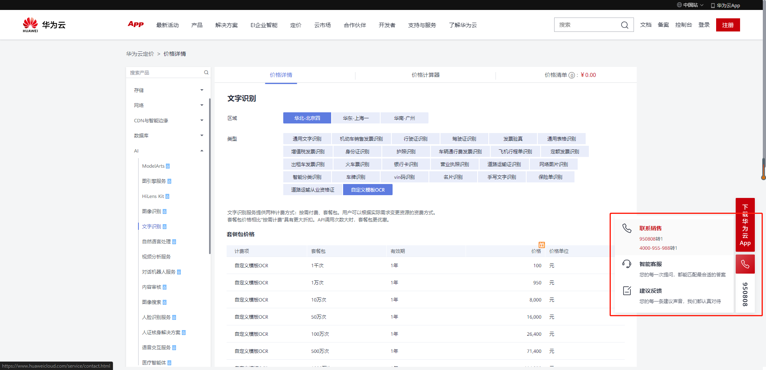Click the document icon beside 内容审核
This screenshot has width=766, height=370.
pos(165,287)
